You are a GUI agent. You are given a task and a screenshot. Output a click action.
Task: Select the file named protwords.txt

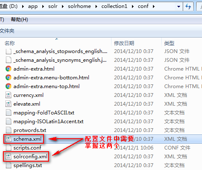30,130
